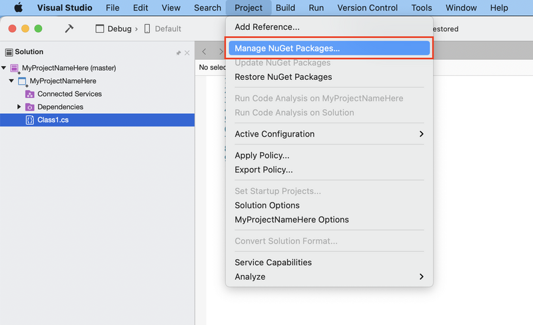Screen dimensions: 533x325
Task: Open Solution Options
Action: (329, 205)
